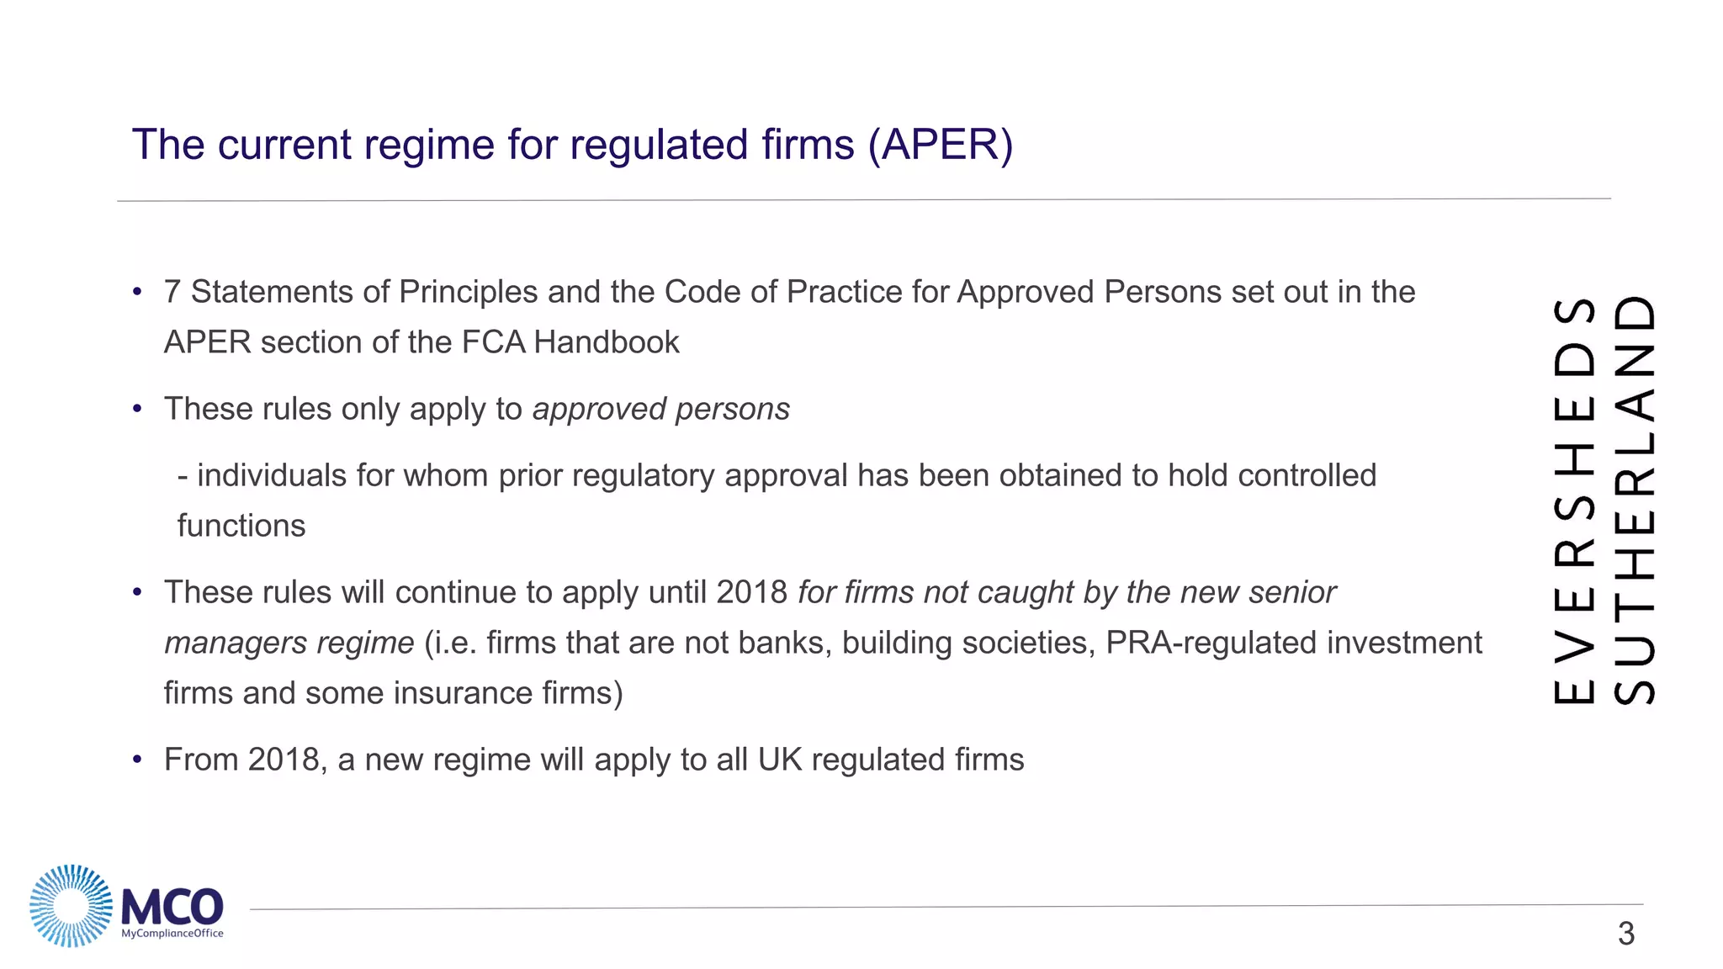Select the first bullet about 7 Statements of Principles
Image resolution: width=1723 pixels, height=969 pixels.
(x=789, y=317)
